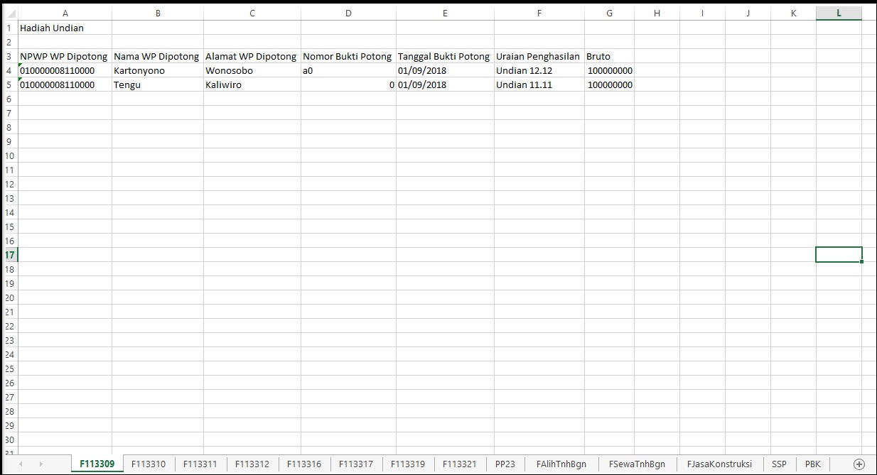The height and width of the screenshot is (475, 877).
Task: Select the 'Bruto' header cell
Action: click(609, 56)
